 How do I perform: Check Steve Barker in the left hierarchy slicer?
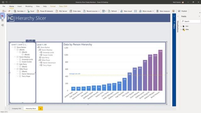click(15, 47)
